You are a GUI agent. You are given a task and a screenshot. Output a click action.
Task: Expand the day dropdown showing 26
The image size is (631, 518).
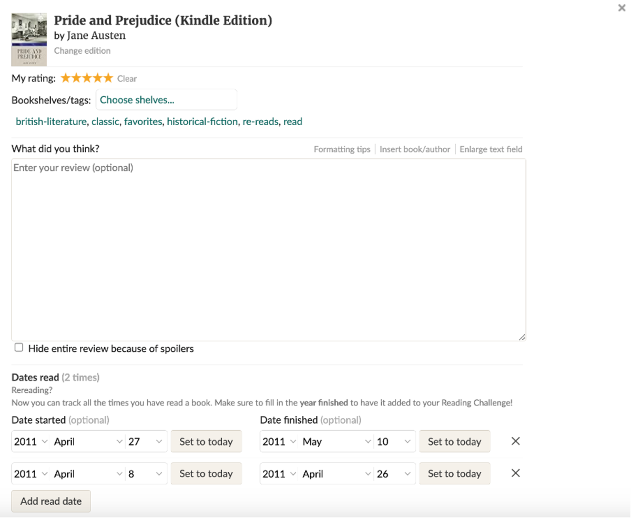tap(394, 473)
